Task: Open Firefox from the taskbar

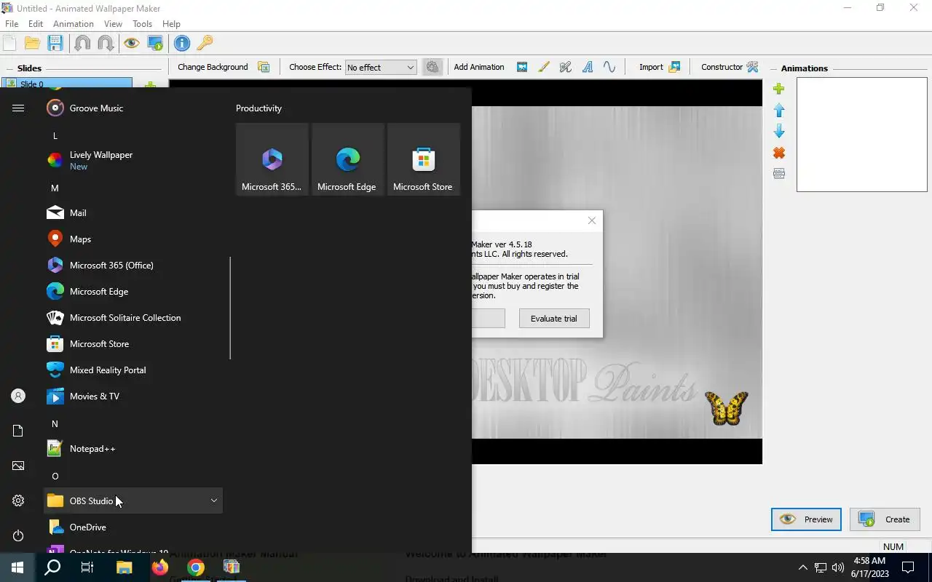Action: click(x=160, y=567)
